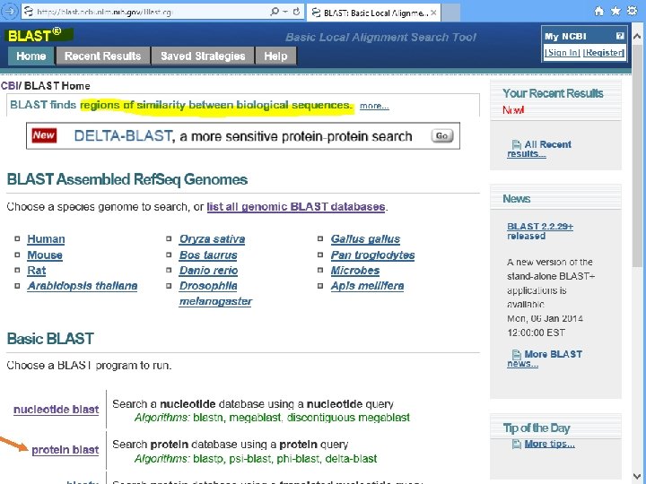Click document icon beside All Recent results
The image size is (646, 484).
click(516, 144)
